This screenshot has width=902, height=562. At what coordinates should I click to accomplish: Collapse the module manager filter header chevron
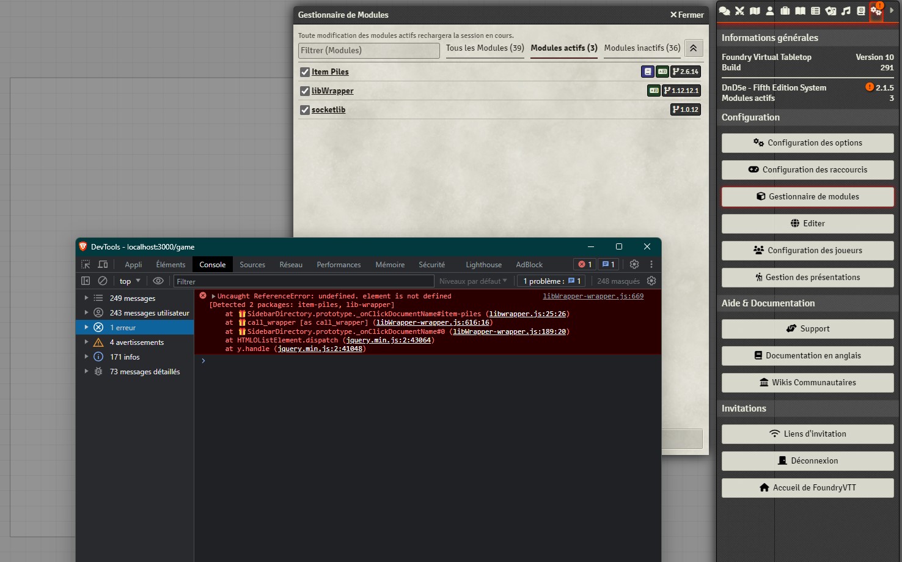693,48
